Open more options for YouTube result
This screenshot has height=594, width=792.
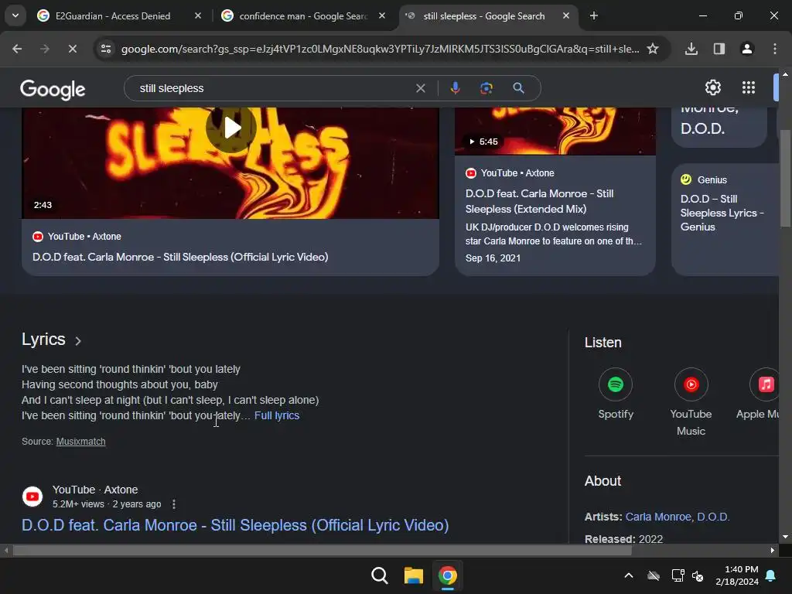pyautogui.click(x=174, y=504)
